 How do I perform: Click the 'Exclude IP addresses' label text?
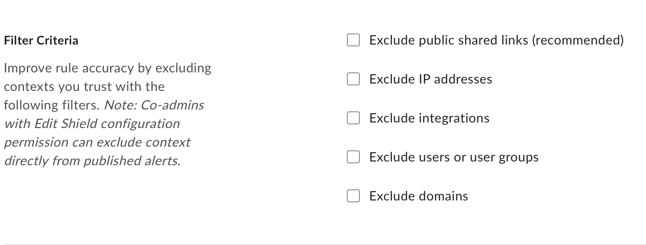430,79
